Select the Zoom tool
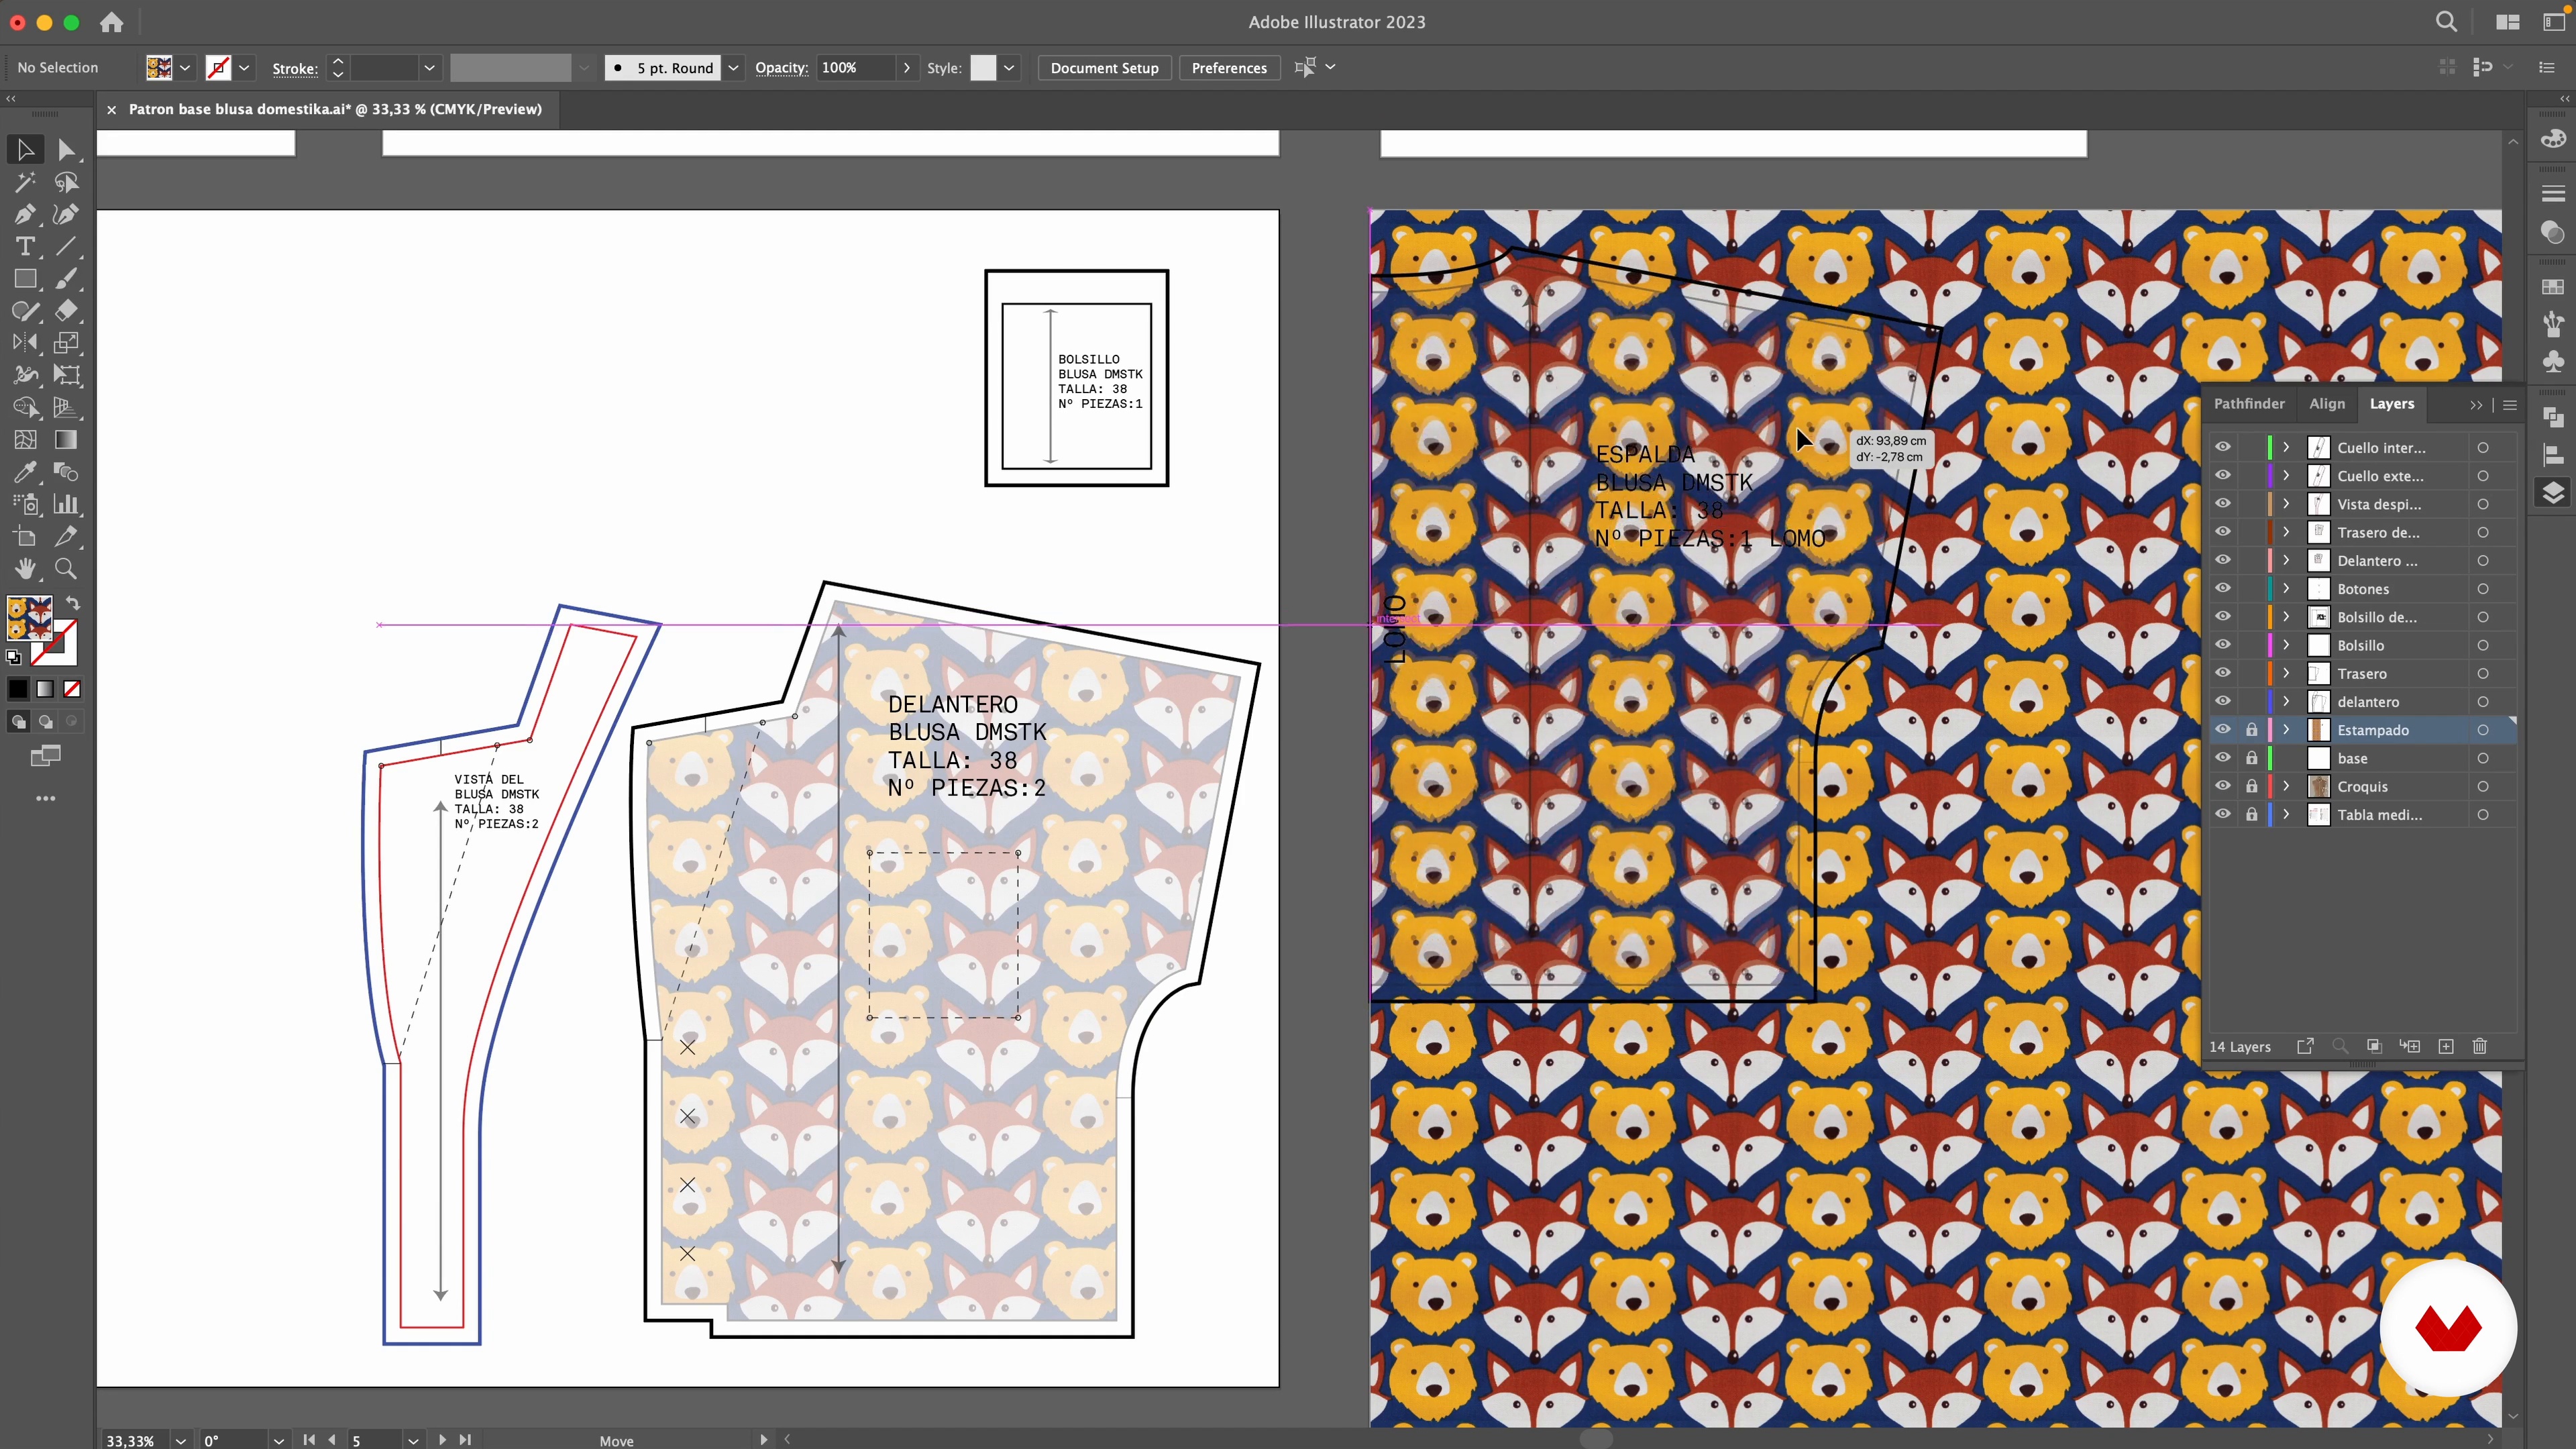 [x=66, y=568]
